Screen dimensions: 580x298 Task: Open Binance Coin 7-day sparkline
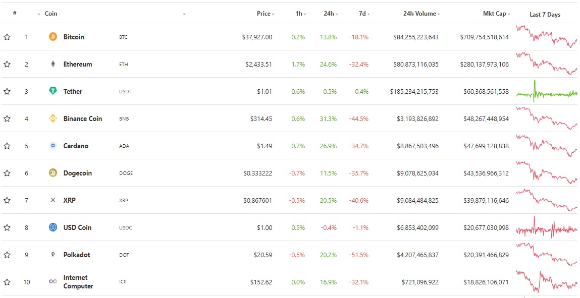(x=546, y=118)
